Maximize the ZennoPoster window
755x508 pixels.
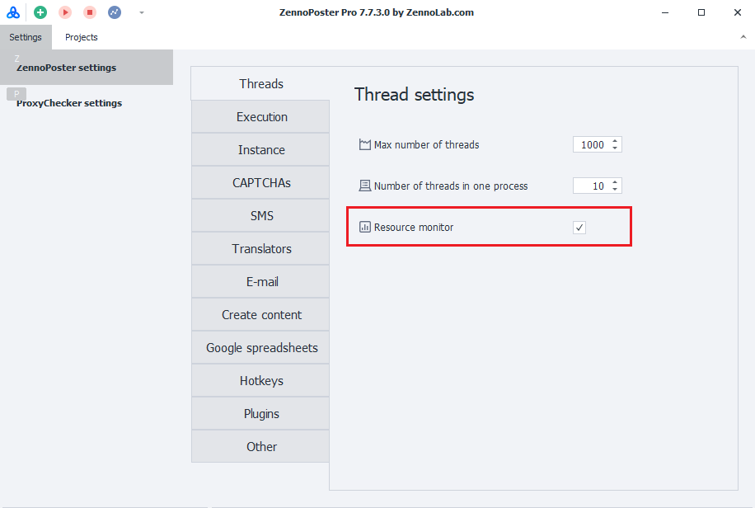tap(701, 12)
